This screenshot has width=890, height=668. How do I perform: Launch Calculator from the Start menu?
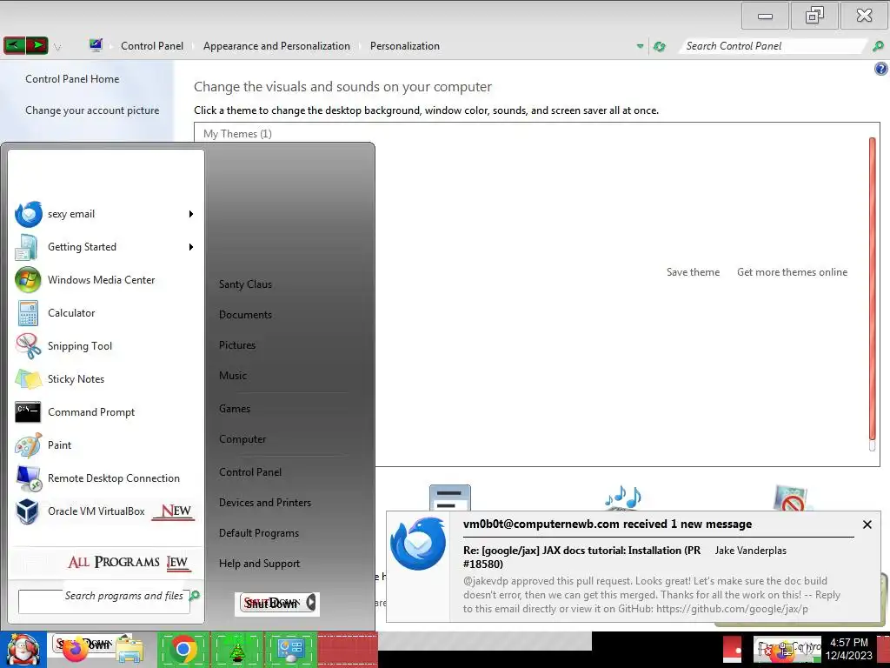point(105,313)
